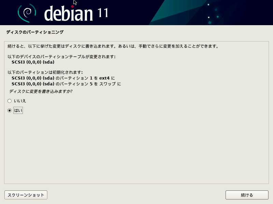Click the text 'SCSI3 (0,0,0) (sda)' under partition table
Viewport: 273px width, 204px height.
(x=33, y=62)
